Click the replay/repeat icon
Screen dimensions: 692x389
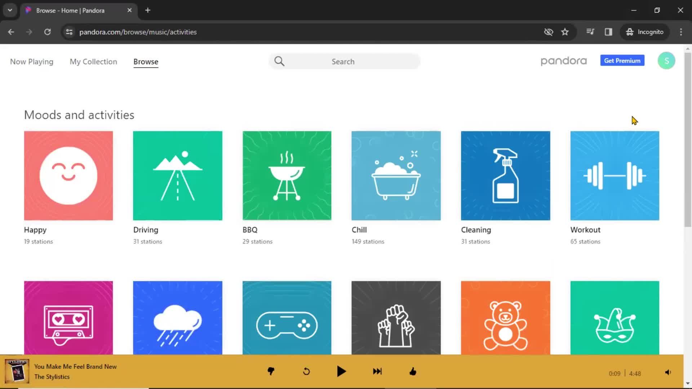(307, 371)
